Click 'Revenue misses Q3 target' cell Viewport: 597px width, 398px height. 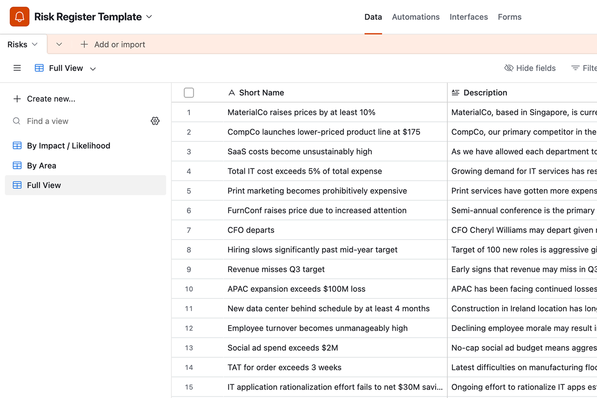(x=335, y=269)
